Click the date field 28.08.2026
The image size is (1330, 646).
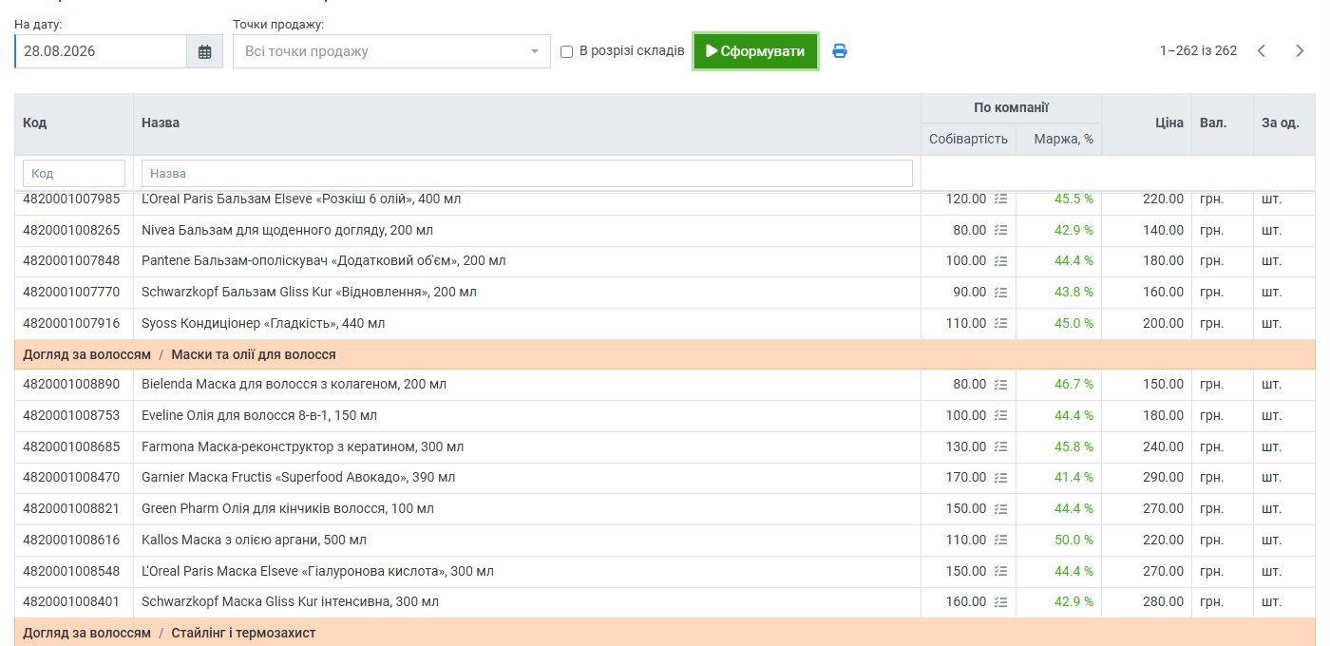click(x=101, y=51)
